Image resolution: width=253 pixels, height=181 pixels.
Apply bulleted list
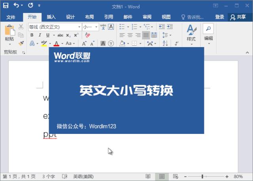pyautogui.click(x=122, y=27)
